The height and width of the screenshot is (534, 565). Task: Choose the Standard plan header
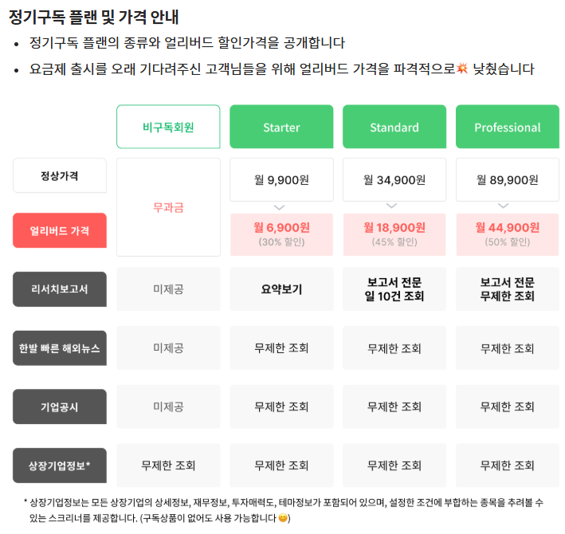click(x=394, y=127)
